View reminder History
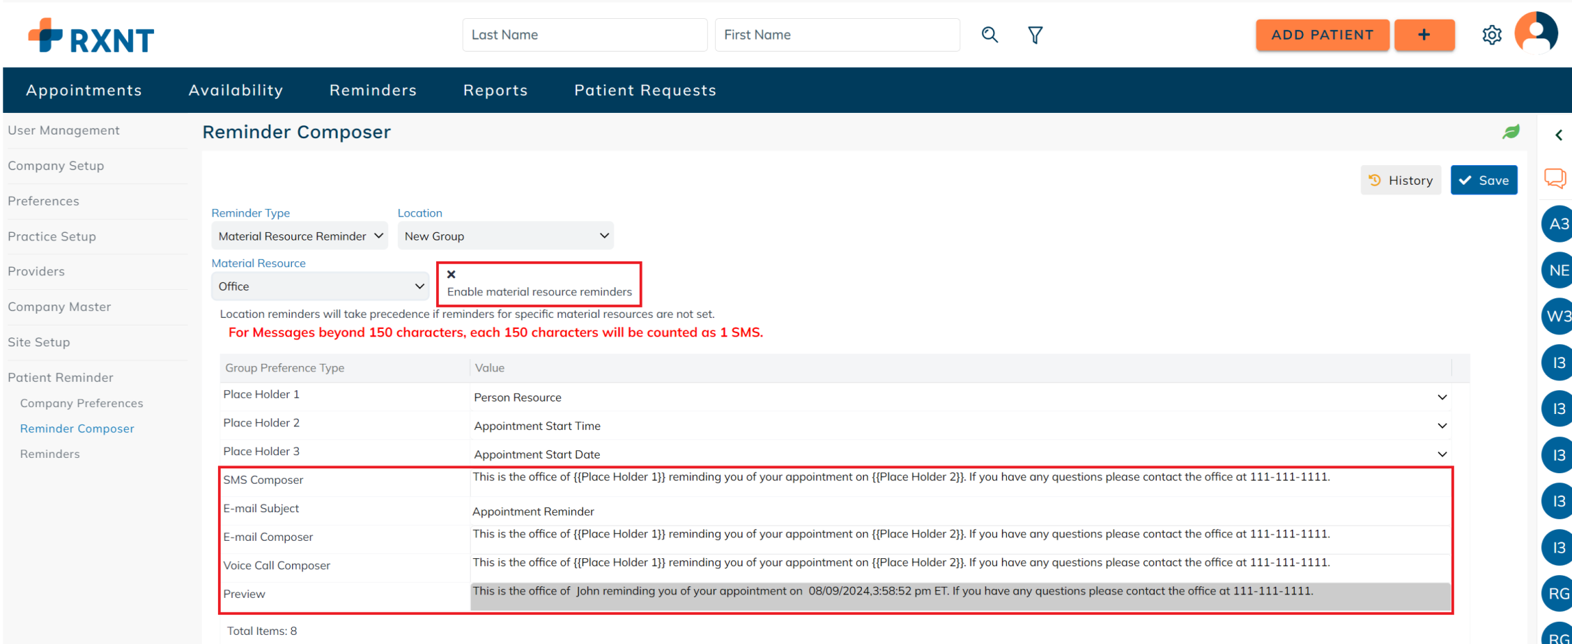The image size is (1572, 644). point(1401,181)
